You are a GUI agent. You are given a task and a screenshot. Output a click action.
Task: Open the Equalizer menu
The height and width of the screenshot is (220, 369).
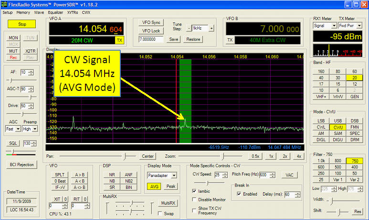click(55, 12)
